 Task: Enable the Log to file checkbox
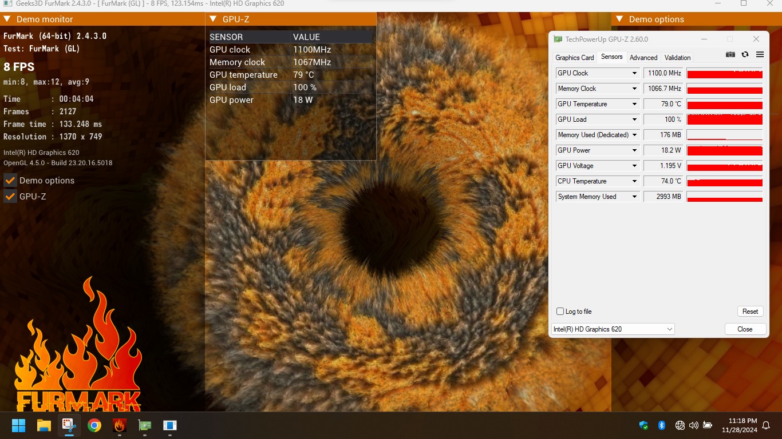[560, 312]
